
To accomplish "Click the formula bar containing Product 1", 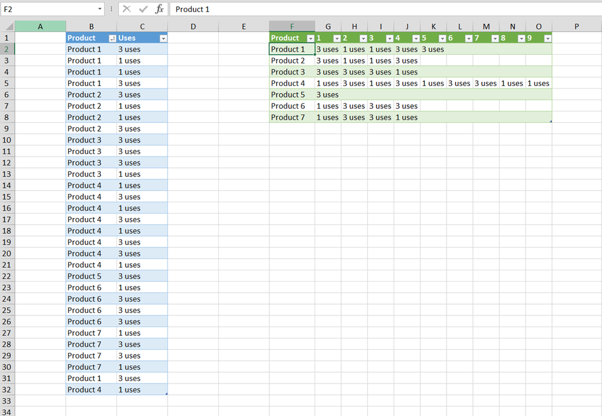I will click(x=386, y=9).
